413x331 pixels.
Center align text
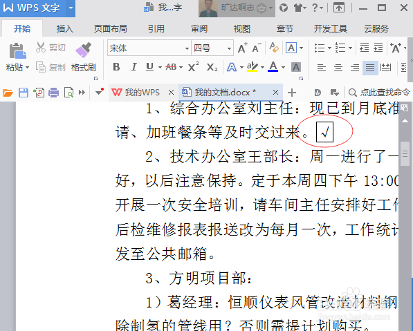[x=338, y=68]
